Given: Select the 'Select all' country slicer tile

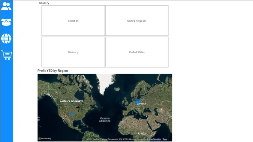Looking at the screenshot, I should pyautogui.click(x=73, y=21).
